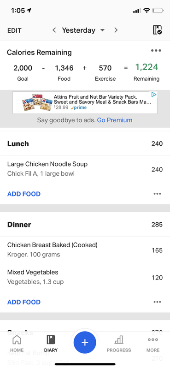Tap ADD FOOD under Lunch
The height and width of the screenshot is (369, 170).
24,194
